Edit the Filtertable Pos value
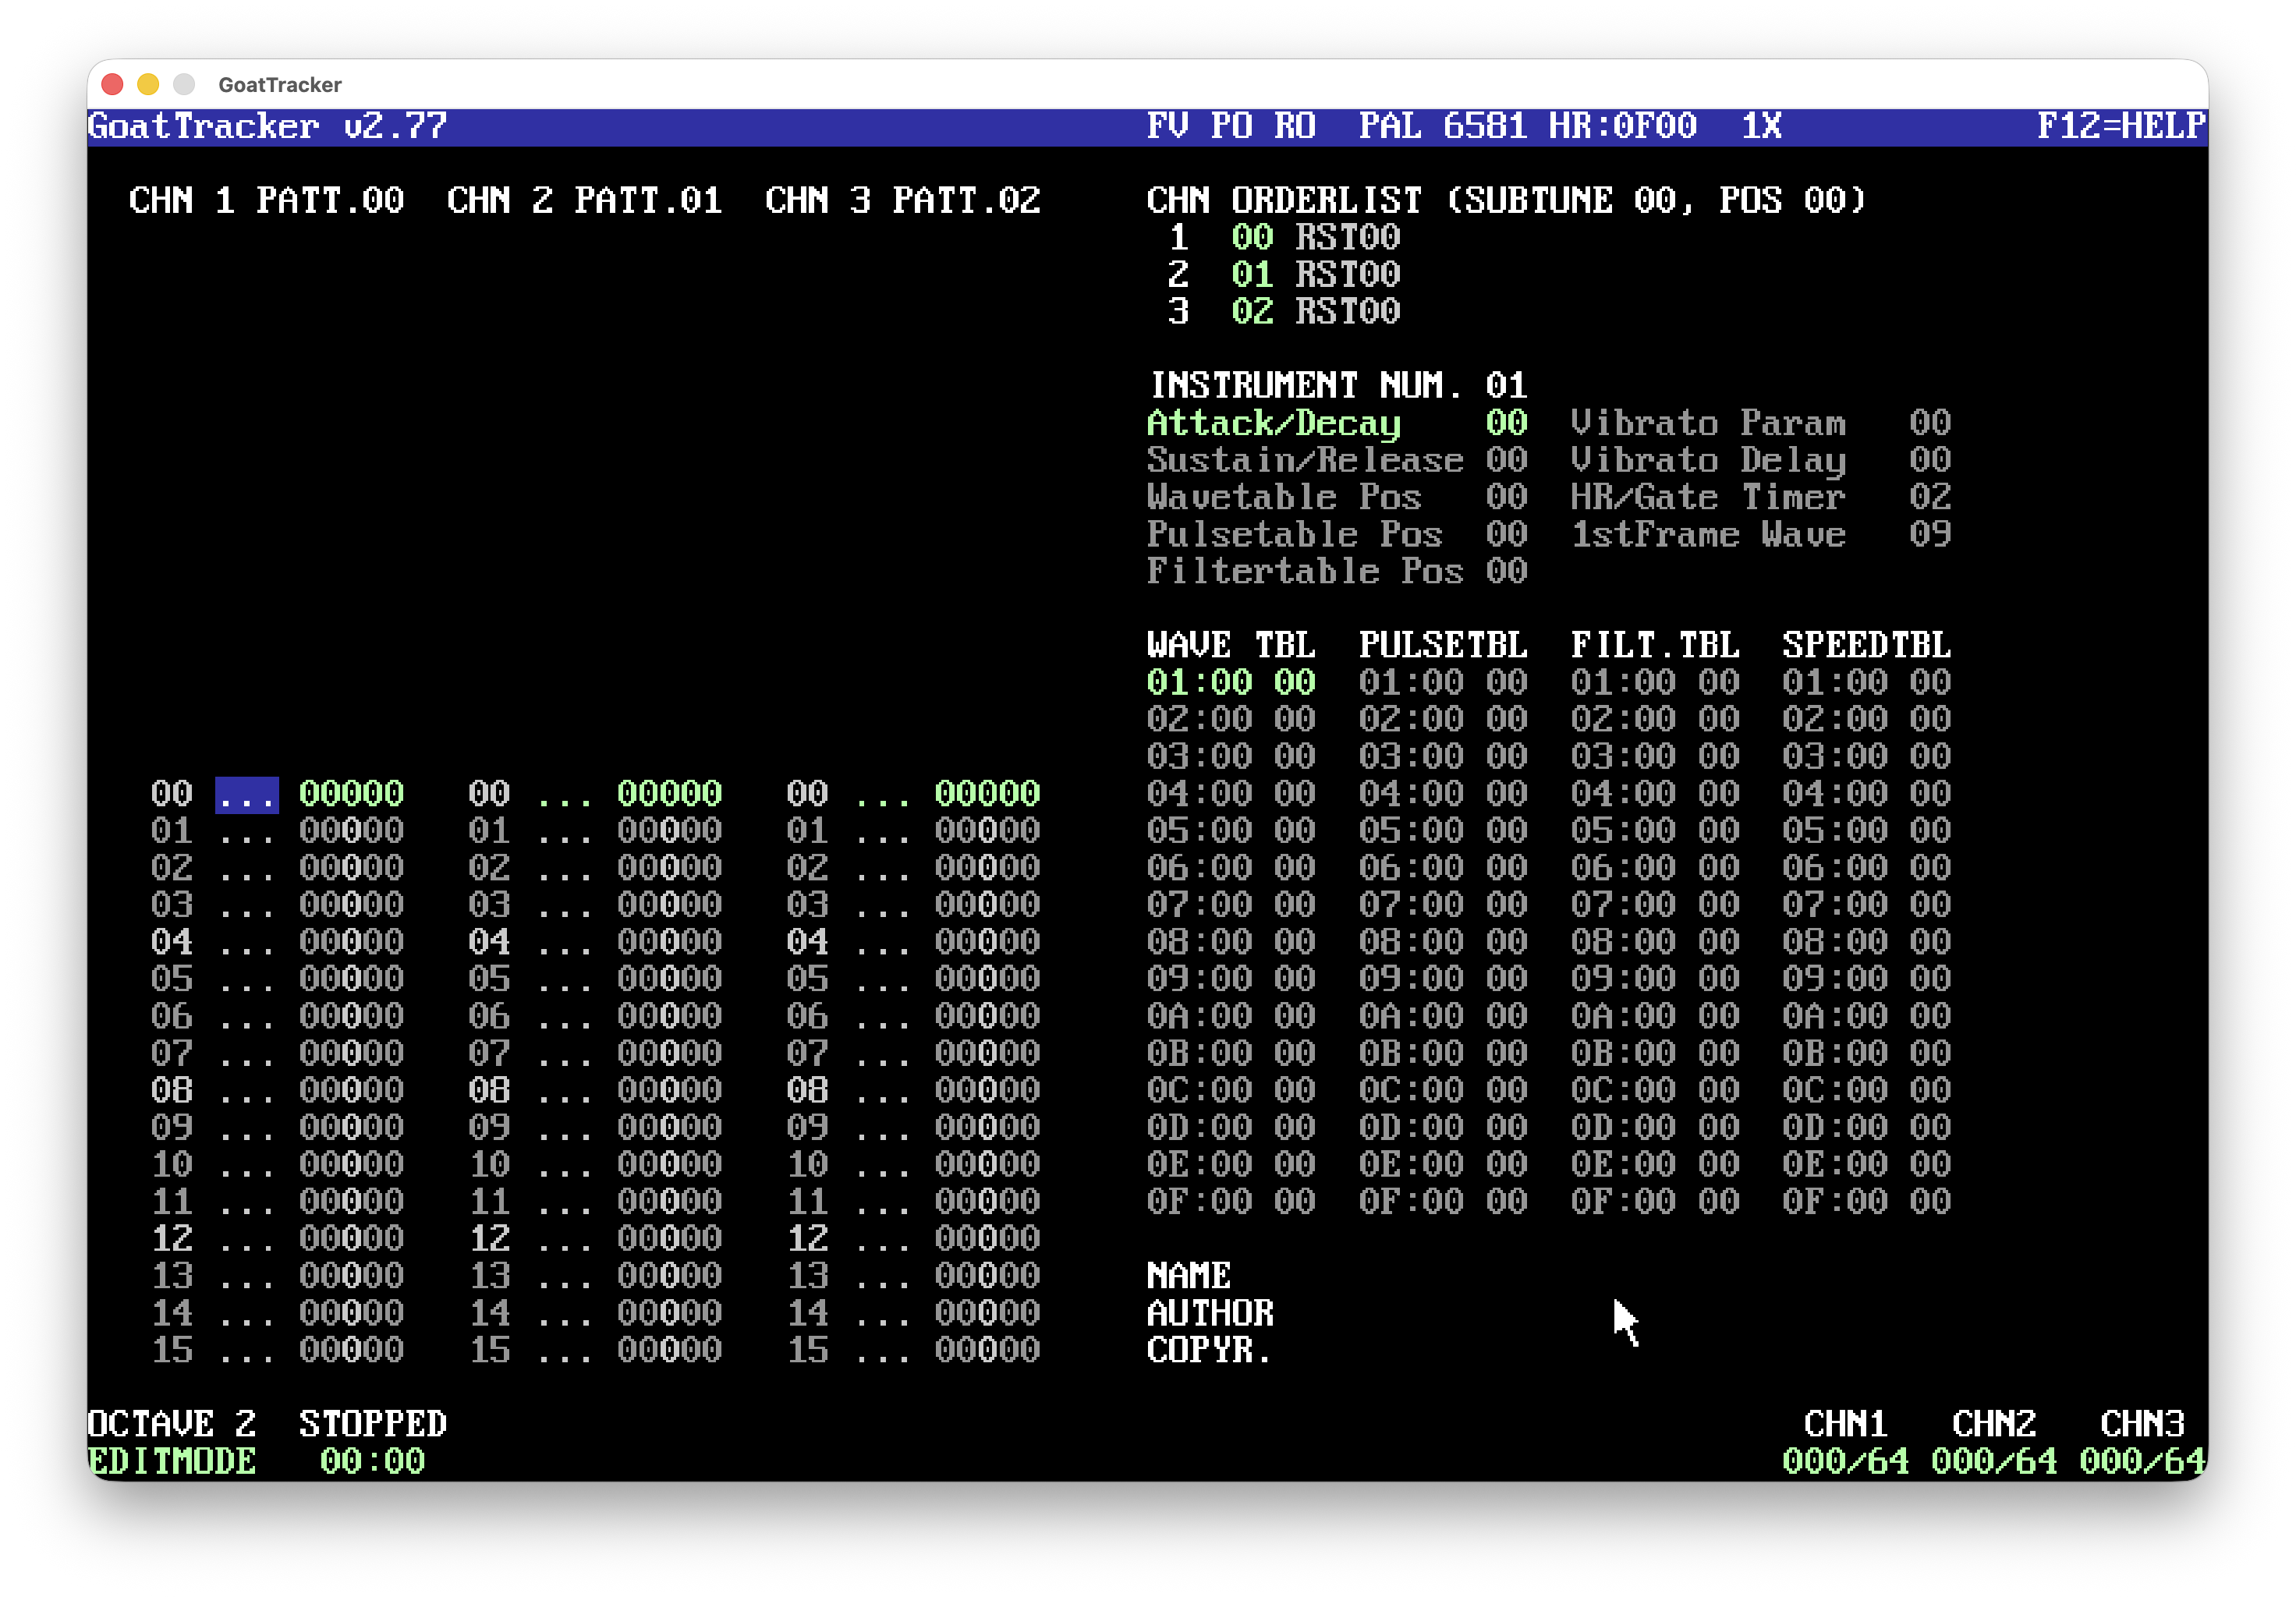The width and height of the screenshot is (2296, 1597). [1506, 571]
